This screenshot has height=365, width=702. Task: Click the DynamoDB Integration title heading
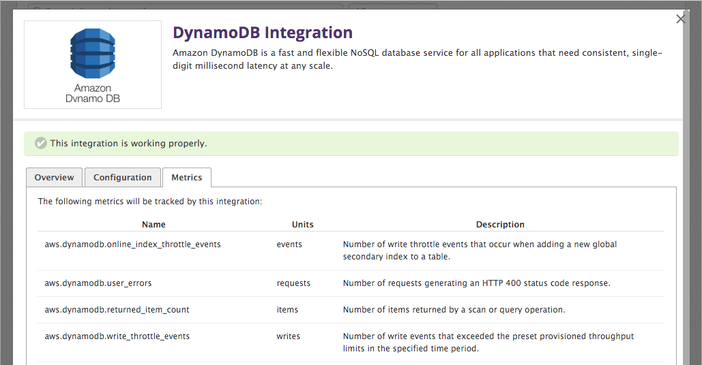click(262, 33)
